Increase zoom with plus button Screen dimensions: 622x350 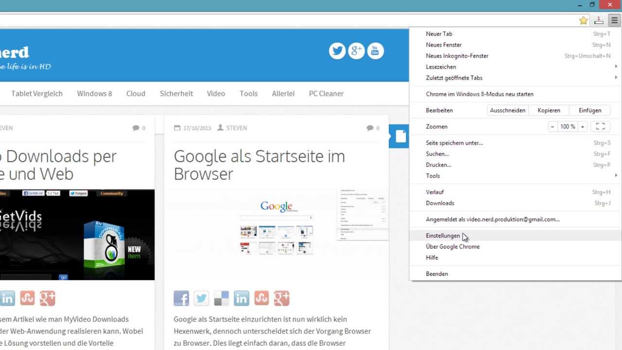coord(583,126)
